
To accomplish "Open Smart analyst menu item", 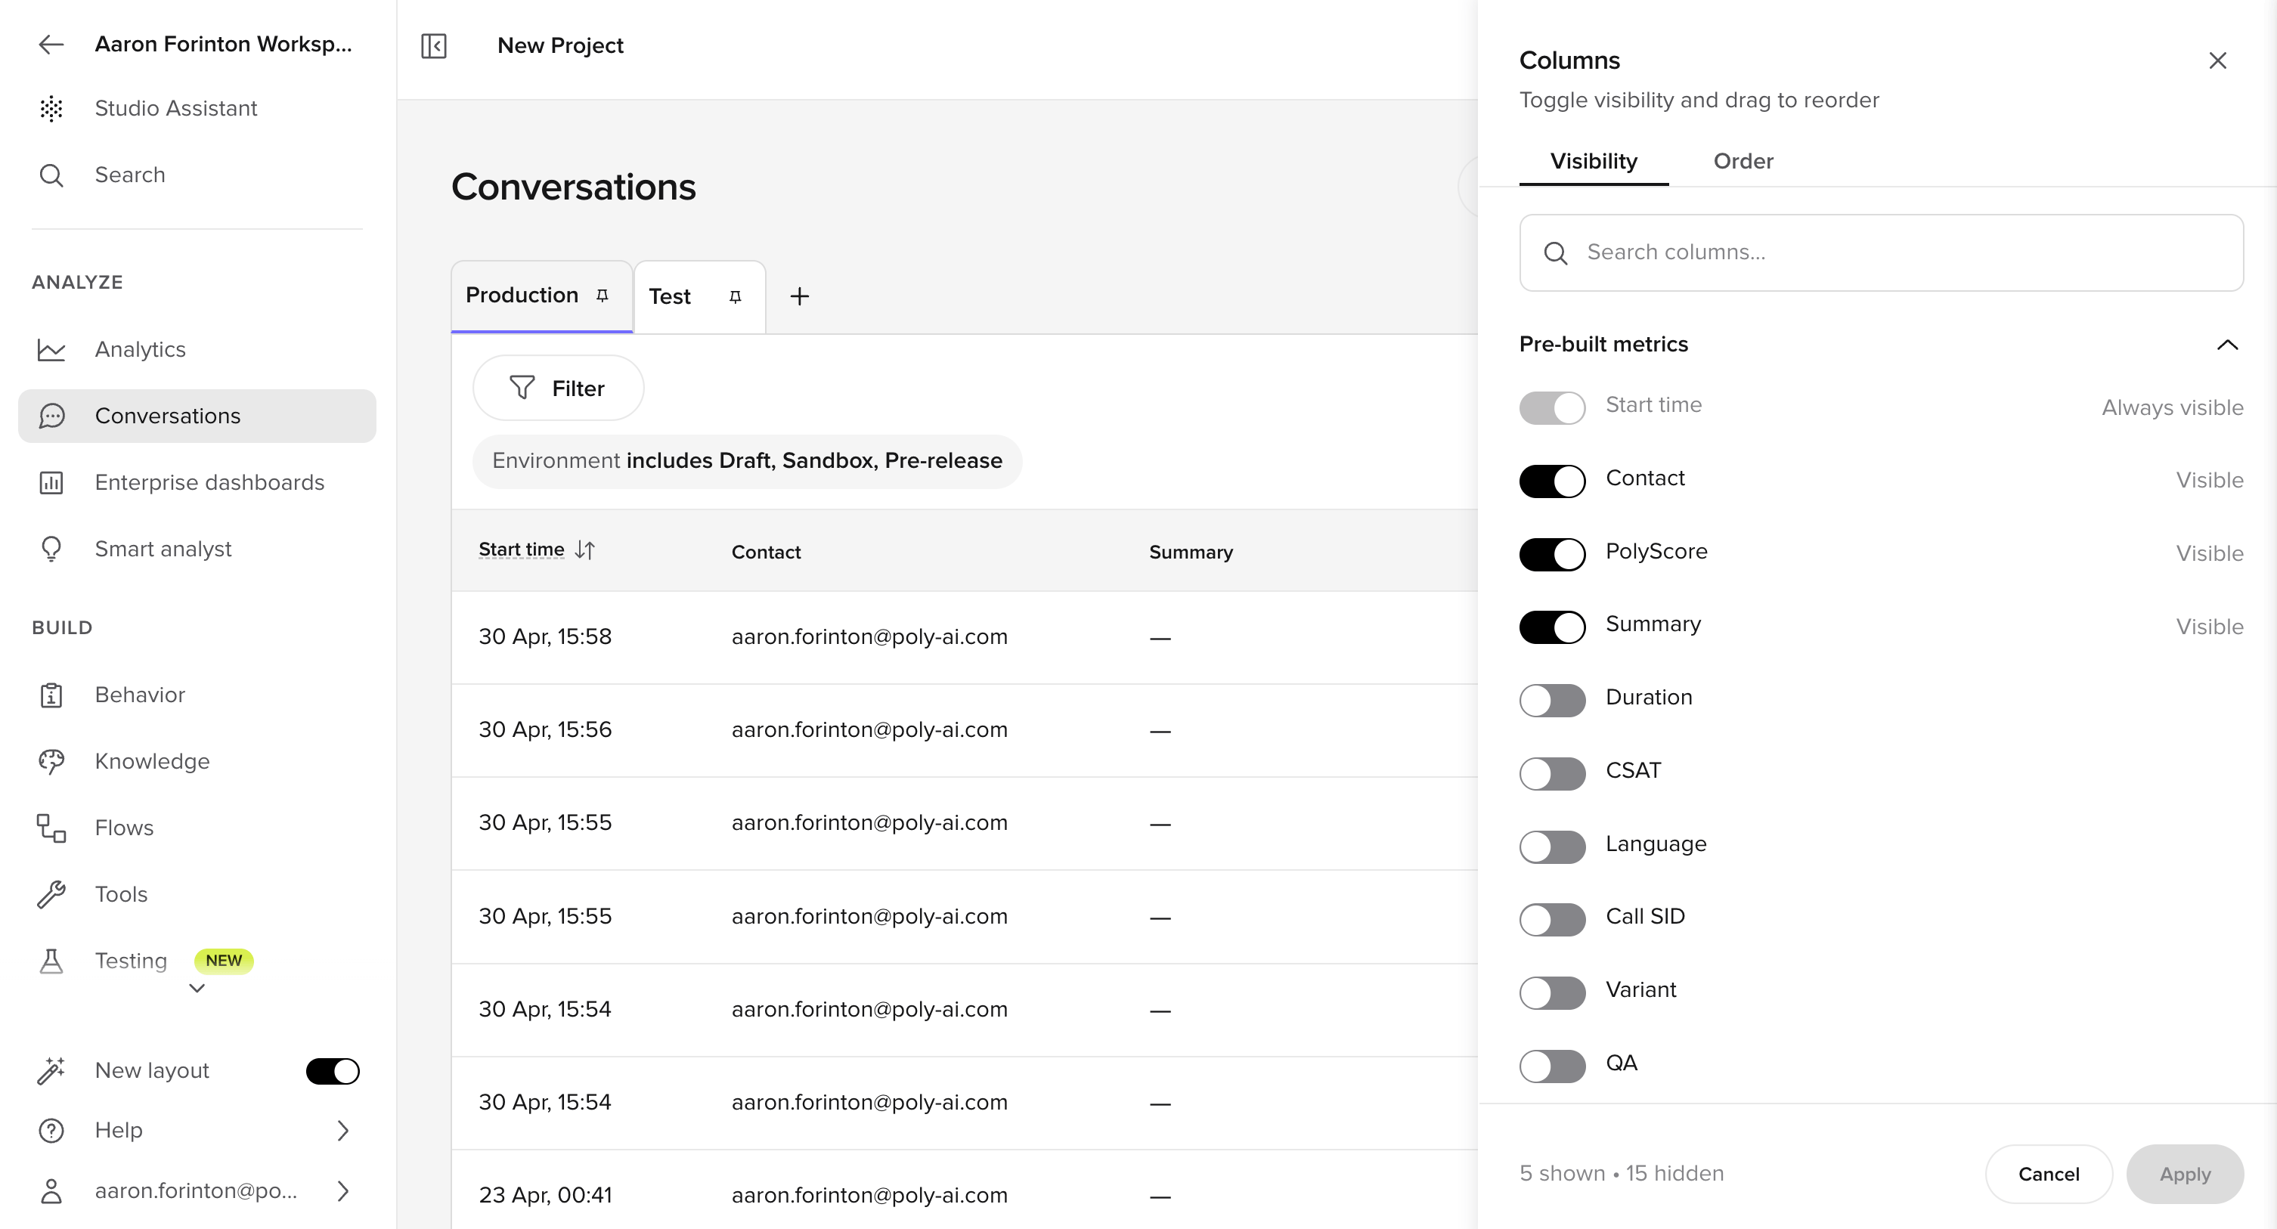I will (x=197, y=549).
